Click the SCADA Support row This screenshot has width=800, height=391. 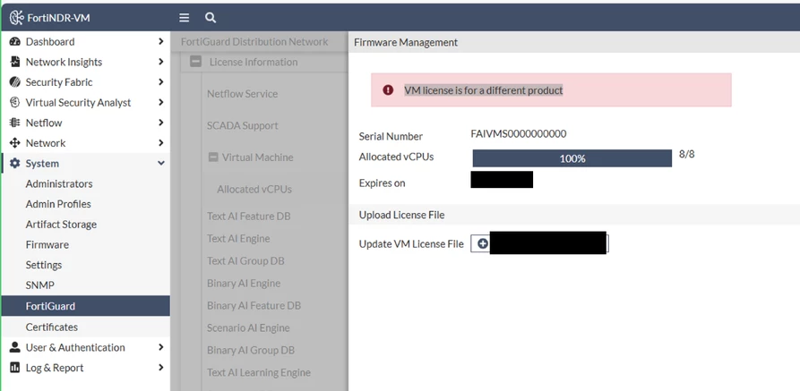point(243,125)
